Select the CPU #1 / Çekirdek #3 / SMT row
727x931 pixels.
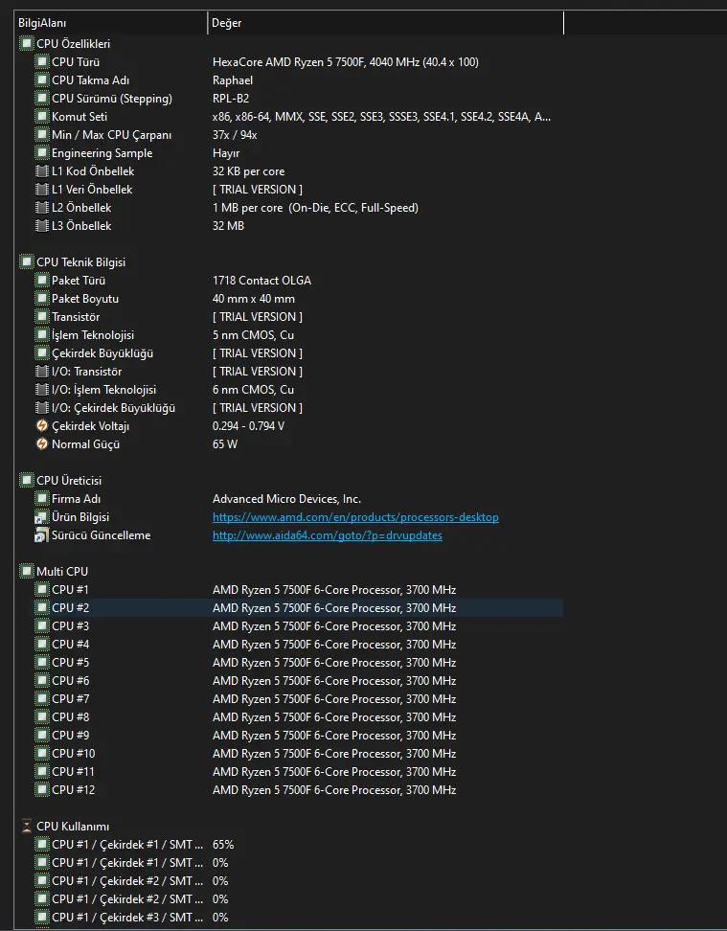[x=127, y=918]
